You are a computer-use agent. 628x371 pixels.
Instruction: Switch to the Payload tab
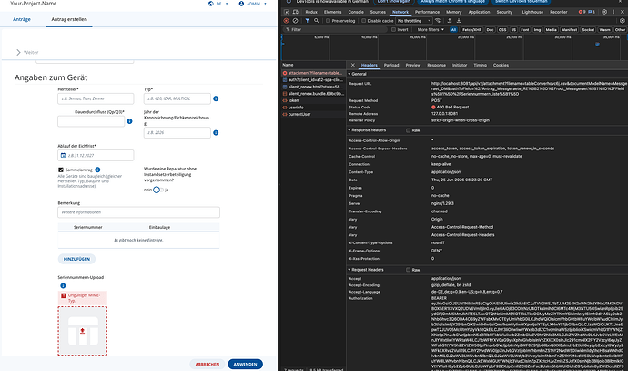tap(391, 65)
